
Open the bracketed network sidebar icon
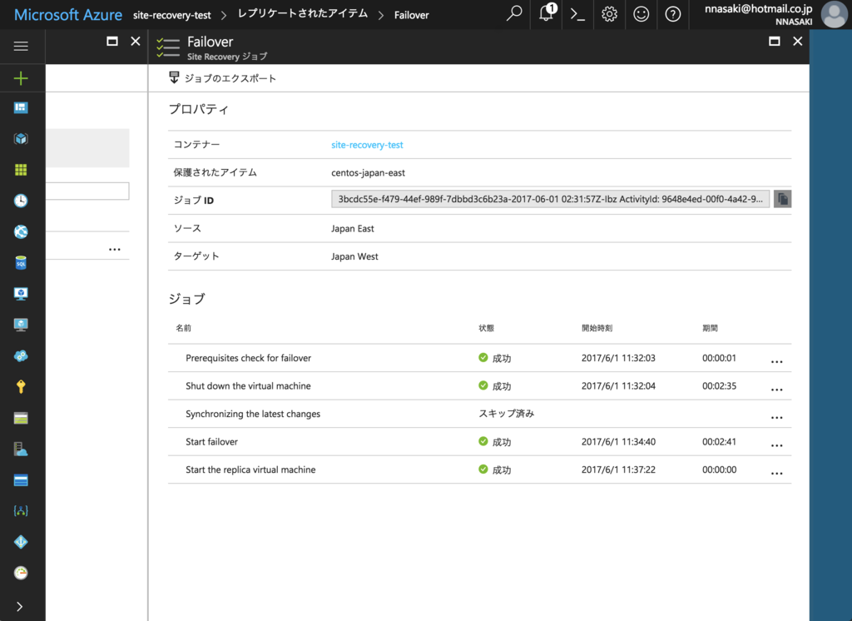coord(21,511)
